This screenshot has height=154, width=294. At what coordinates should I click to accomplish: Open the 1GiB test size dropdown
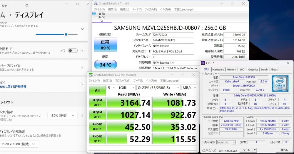126,88
